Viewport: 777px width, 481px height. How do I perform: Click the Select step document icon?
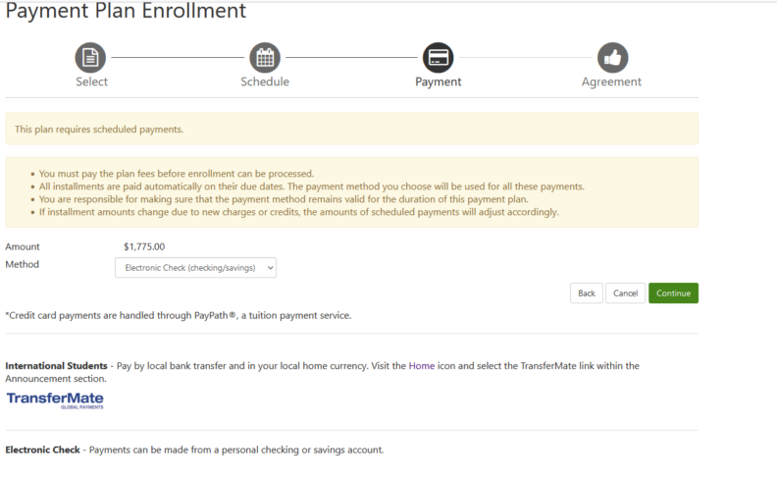coord(90,57)
